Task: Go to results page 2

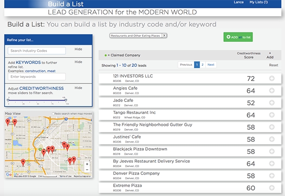Action: (202, 64)
